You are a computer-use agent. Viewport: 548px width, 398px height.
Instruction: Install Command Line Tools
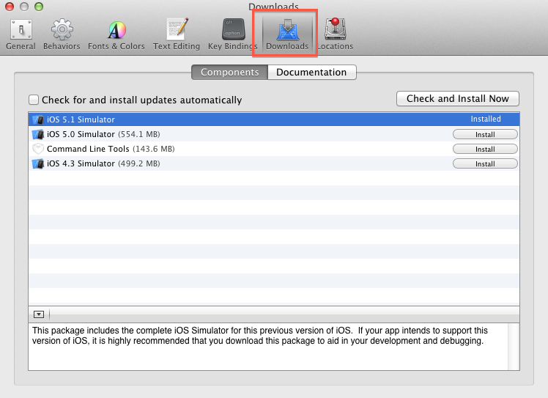(x=485, y=149)
